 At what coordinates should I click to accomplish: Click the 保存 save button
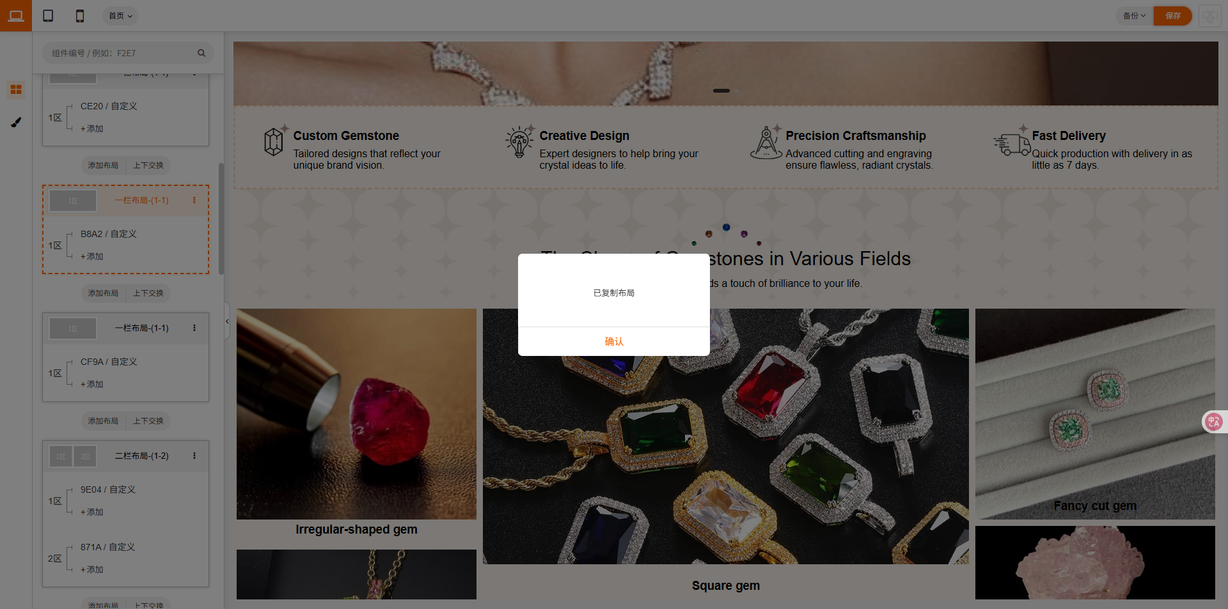click(x=1172, y=15)
